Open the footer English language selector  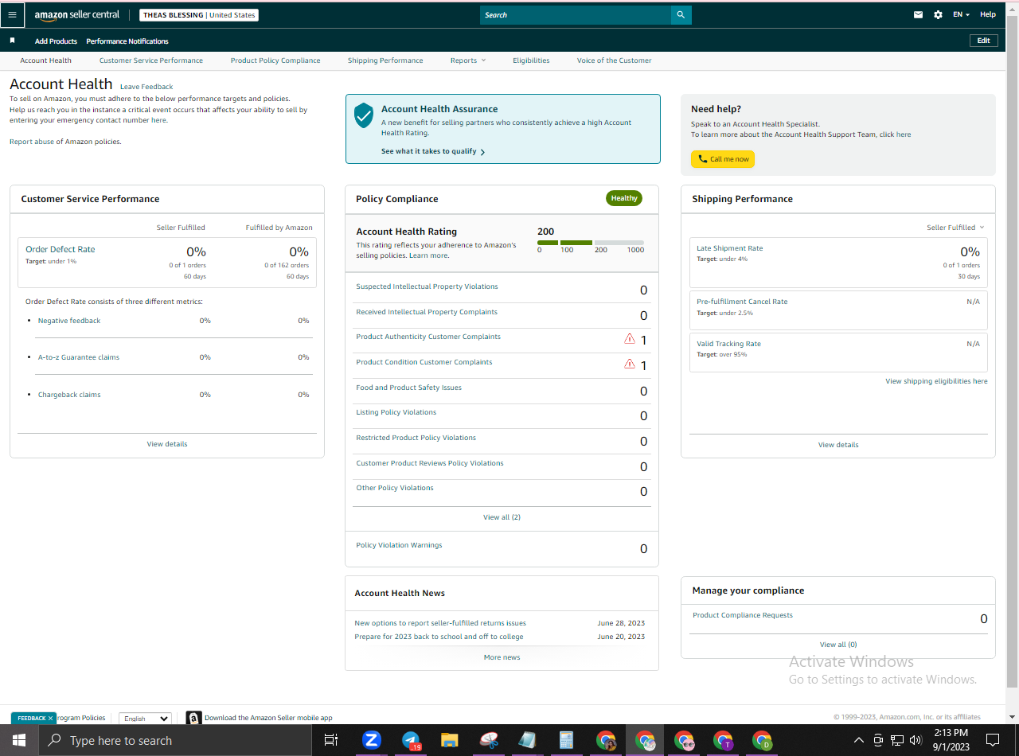(145, 718)
